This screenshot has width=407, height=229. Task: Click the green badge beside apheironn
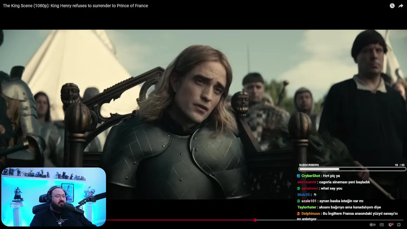[299, 188]
